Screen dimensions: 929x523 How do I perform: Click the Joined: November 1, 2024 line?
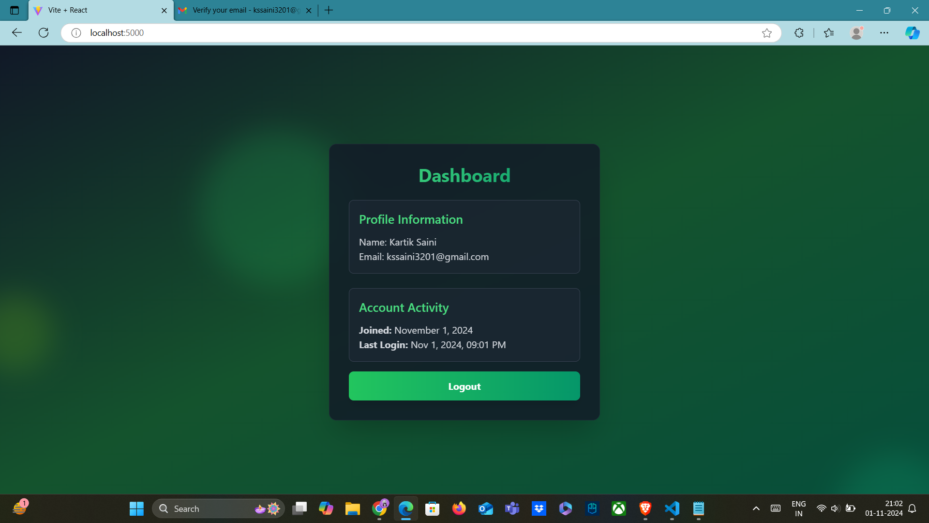(416, 330)
